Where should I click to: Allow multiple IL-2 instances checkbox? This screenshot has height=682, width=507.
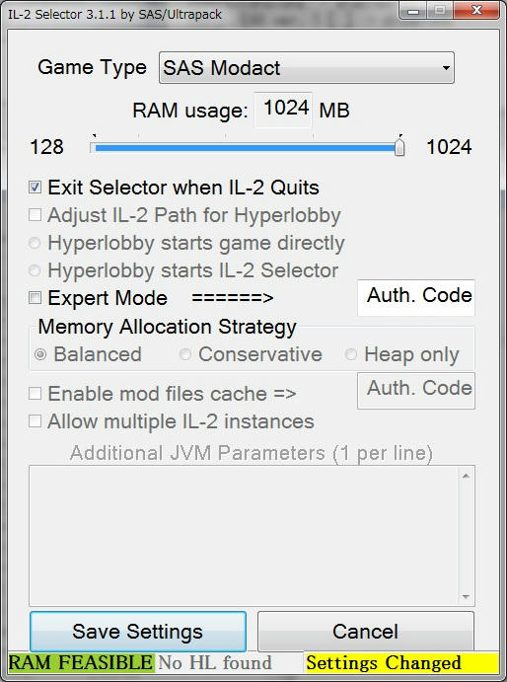35,421
